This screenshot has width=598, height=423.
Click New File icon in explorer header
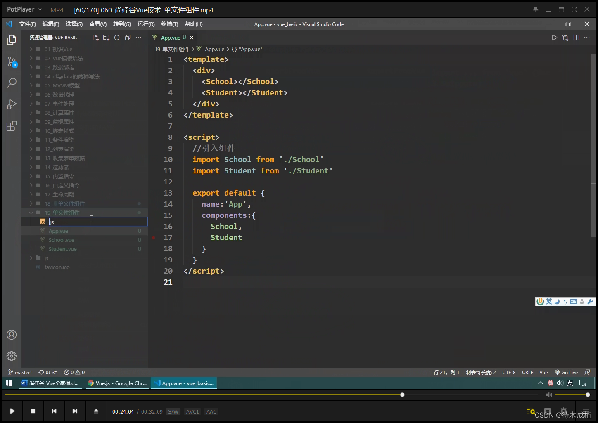click(x=95, y=38)
